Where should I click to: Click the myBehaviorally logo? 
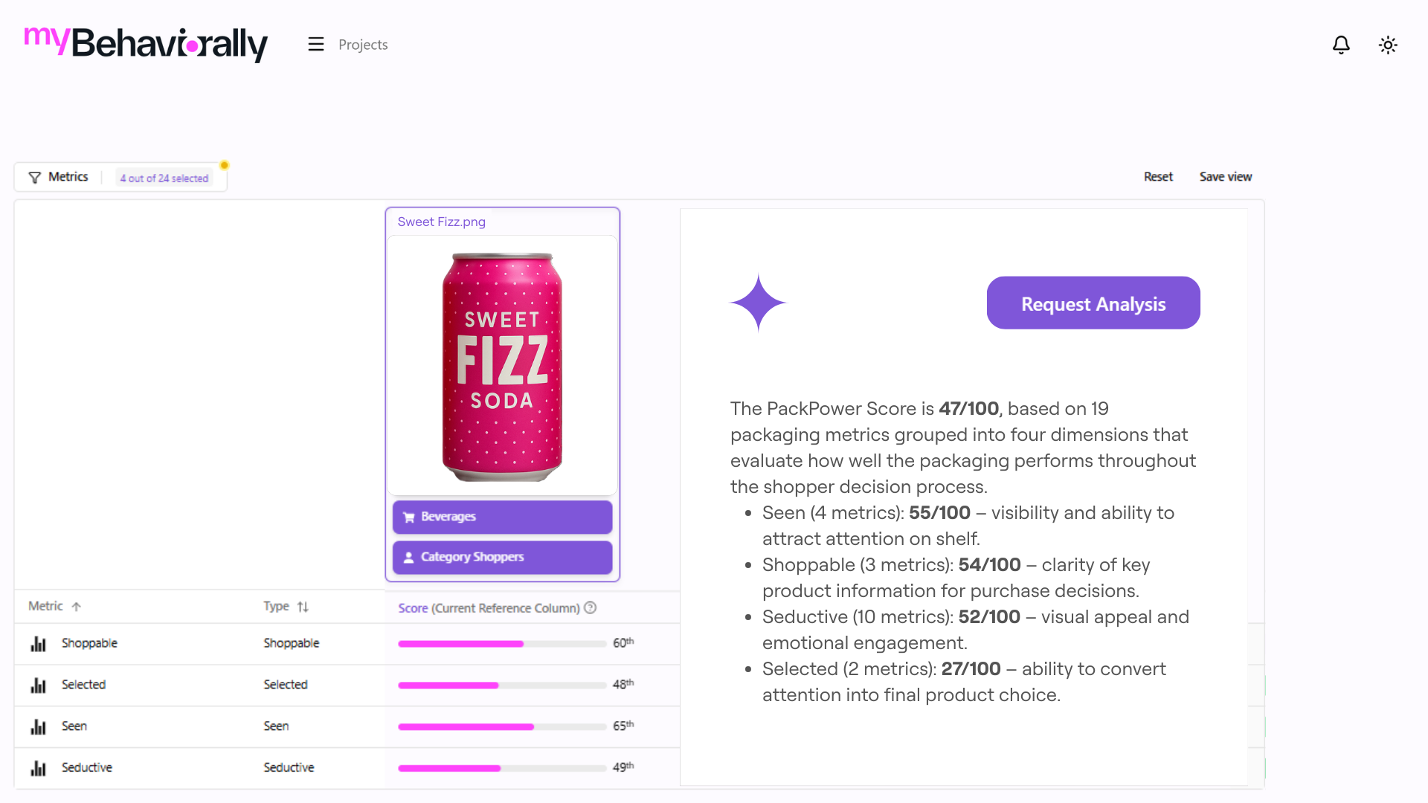point(146,44)
